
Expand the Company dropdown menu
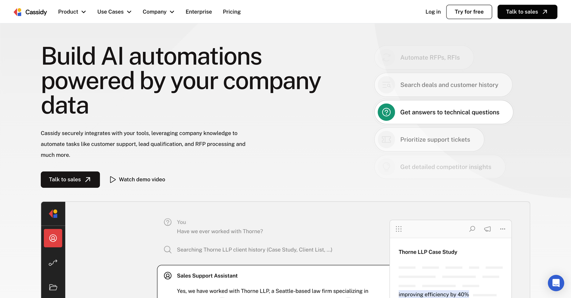pyautogui.click(x=158, y=12)
